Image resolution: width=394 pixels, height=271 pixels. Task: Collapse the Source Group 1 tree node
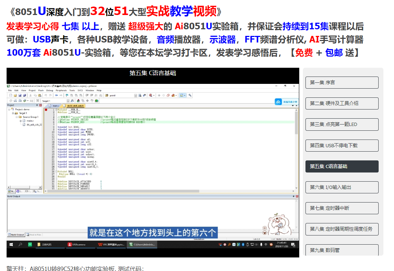click(17, 117)
